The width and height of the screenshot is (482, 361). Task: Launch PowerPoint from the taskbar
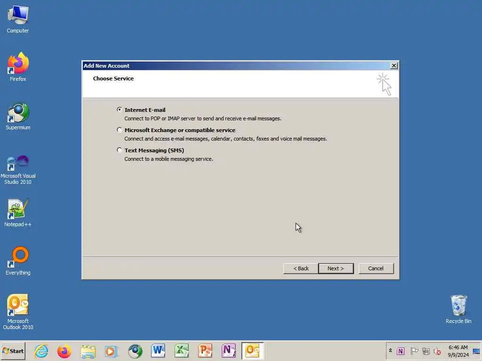pos(205,351)
